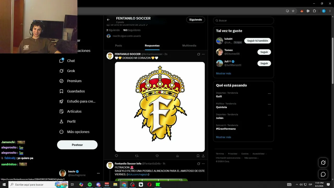Switch to the Multimedia tab
The image size is (334, 188).
point(189,46)
